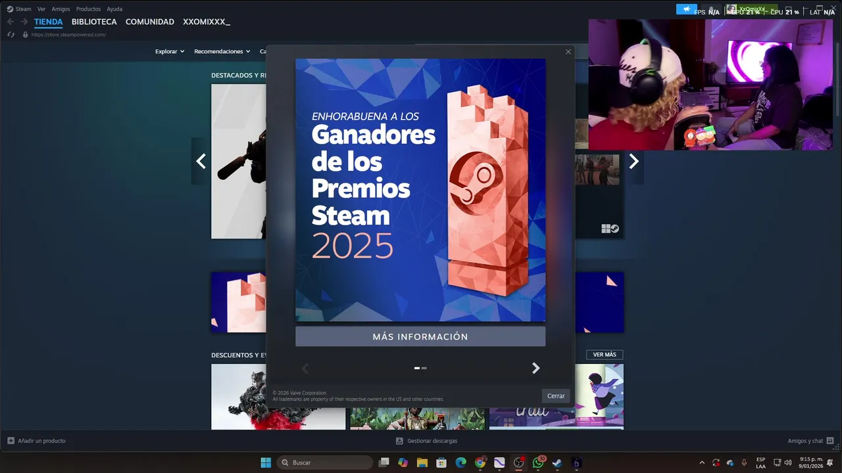Open the Amigos y chat icon
The image size is (842, 473).
coord(830,441)
